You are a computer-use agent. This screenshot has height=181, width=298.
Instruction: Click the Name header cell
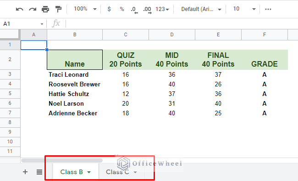(x=75, y=60)
